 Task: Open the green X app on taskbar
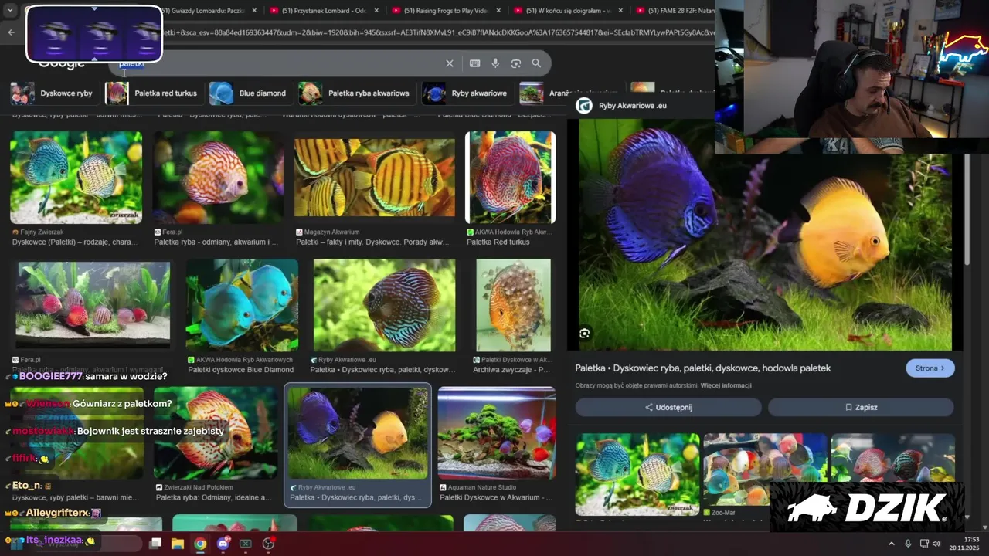pyautogui.click(x=246, y=544)
